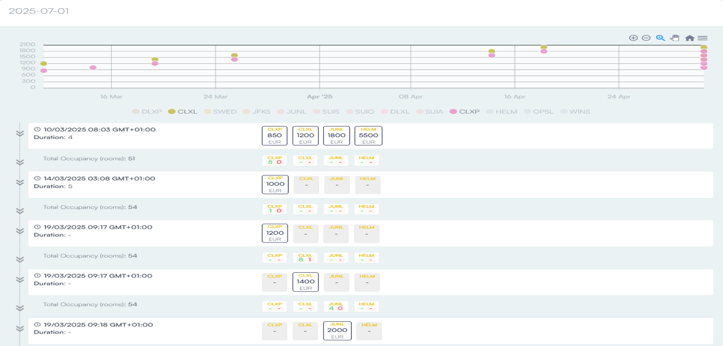Click clock icon beside 19/03/2025 09:18 entry
723x346 pixels.
pyautogui.click(x=37, y=325)
